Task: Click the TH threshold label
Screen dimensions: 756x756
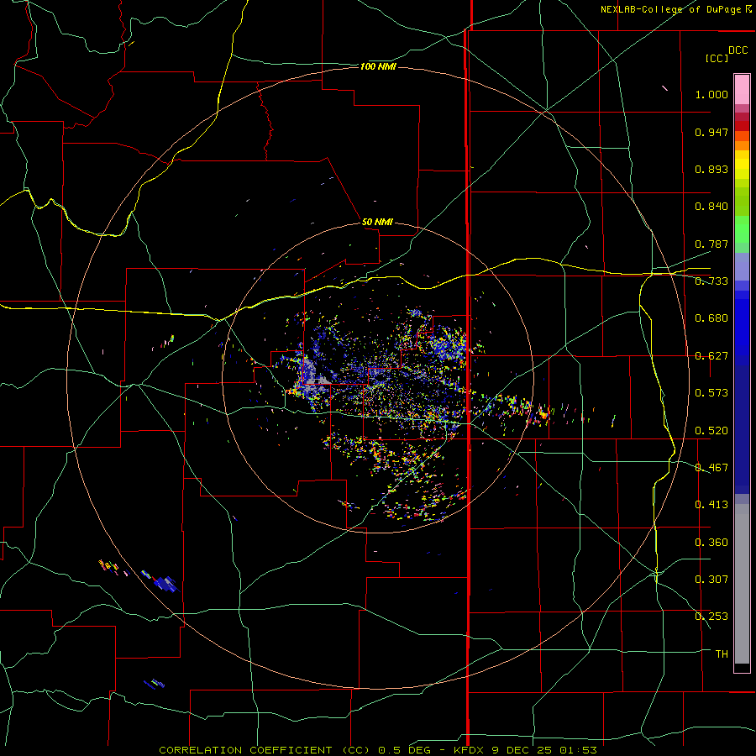Action: click(722, 654)
